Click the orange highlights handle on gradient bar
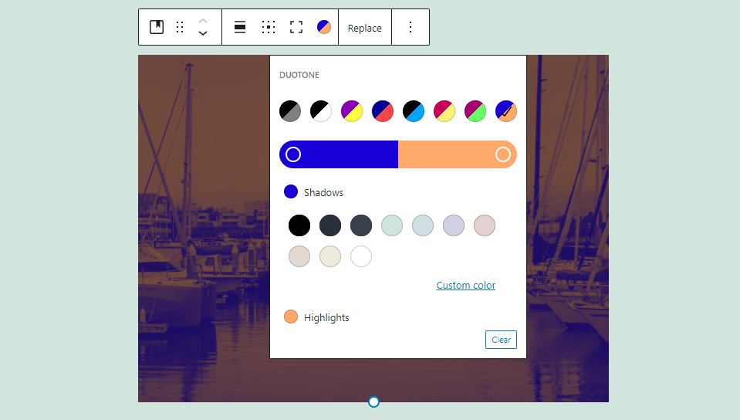 (503, 154)
